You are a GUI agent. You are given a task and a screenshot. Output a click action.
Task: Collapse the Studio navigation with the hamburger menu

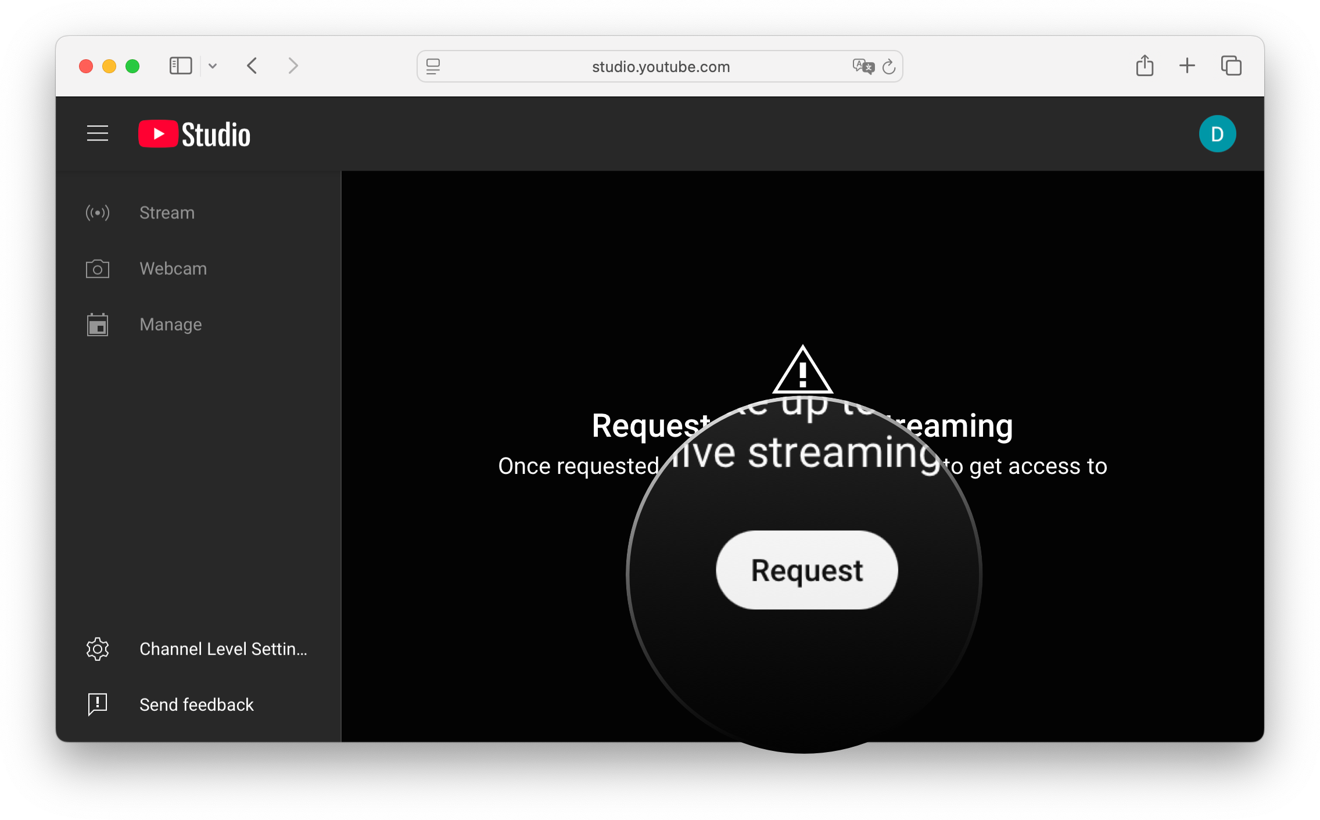point(97,133)
